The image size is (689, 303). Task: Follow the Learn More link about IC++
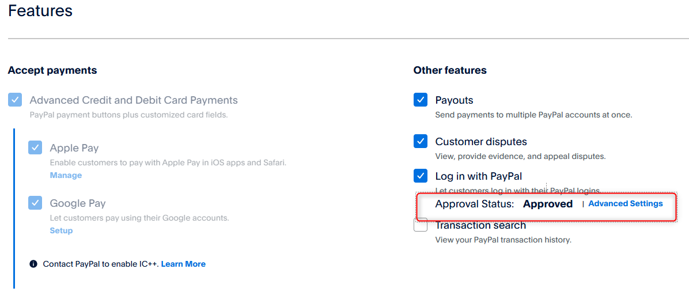(x=183, y=264)
